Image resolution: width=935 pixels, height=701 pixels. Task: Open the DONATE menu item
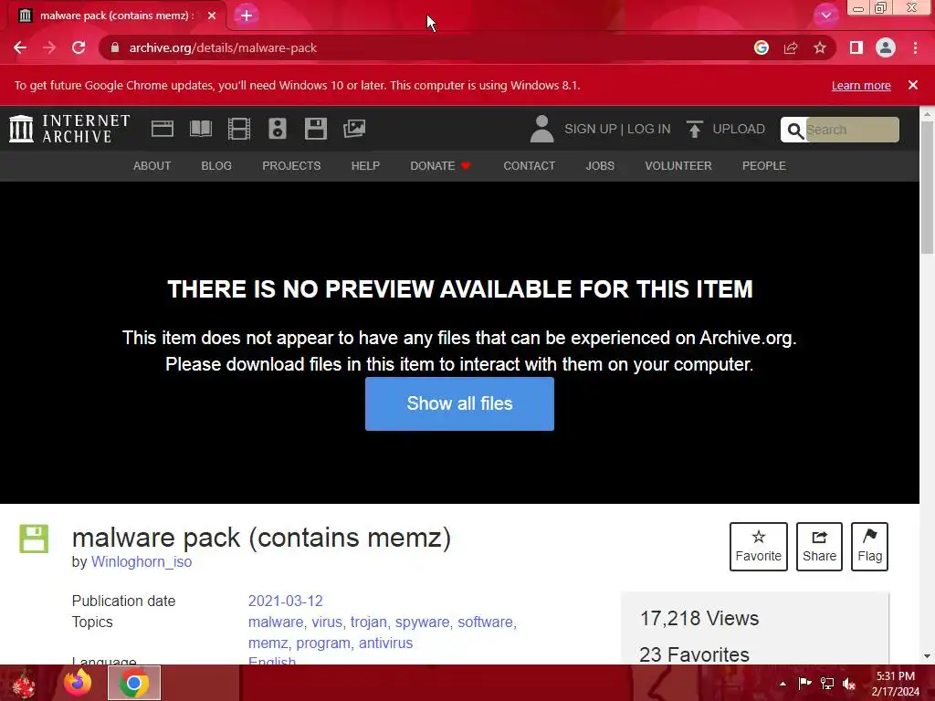tap(440, 166)
